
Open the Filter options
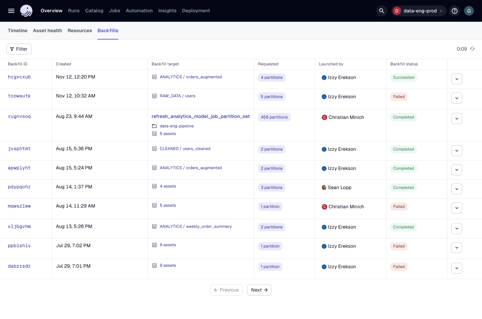coord(19,48)
